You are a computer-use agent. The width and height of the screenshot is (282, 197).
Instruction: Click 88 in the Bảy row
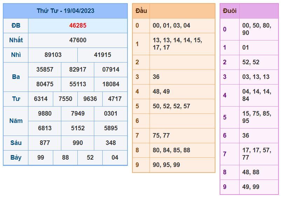[65, 158]
